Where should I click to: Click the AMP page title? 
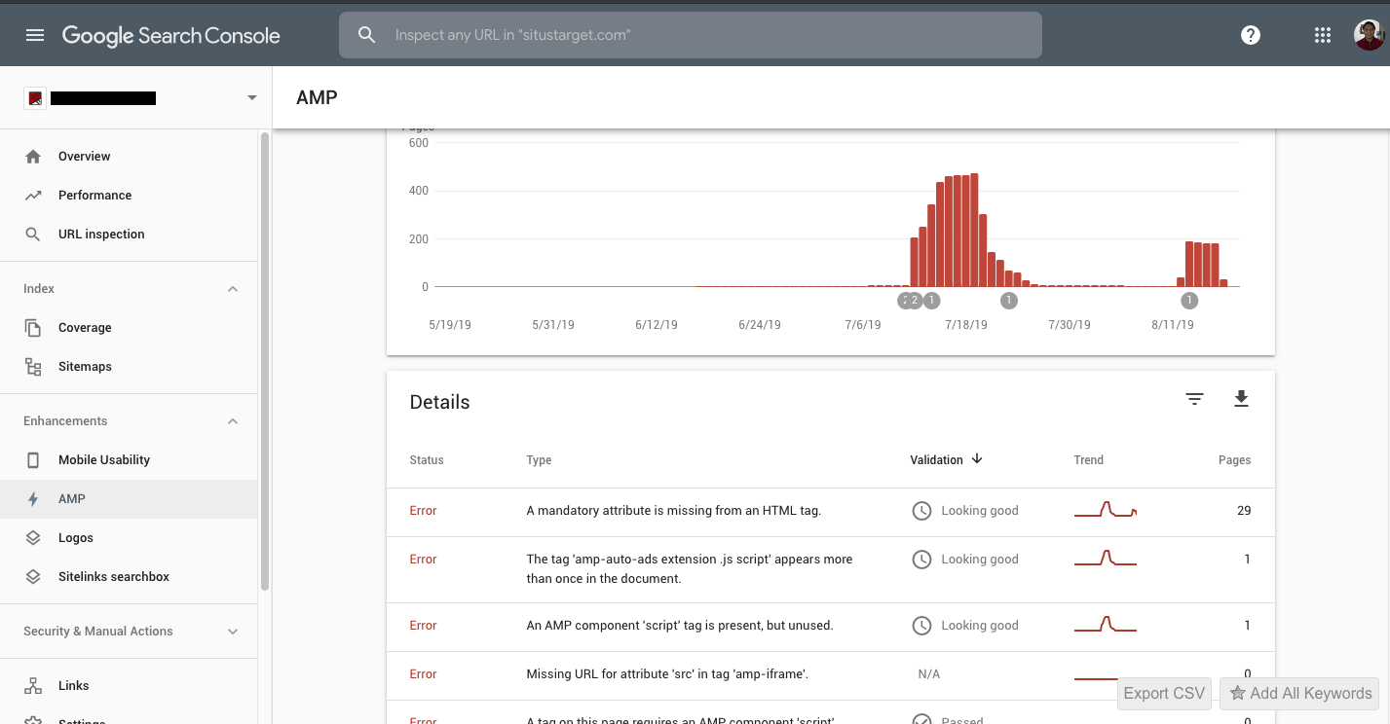317,97
